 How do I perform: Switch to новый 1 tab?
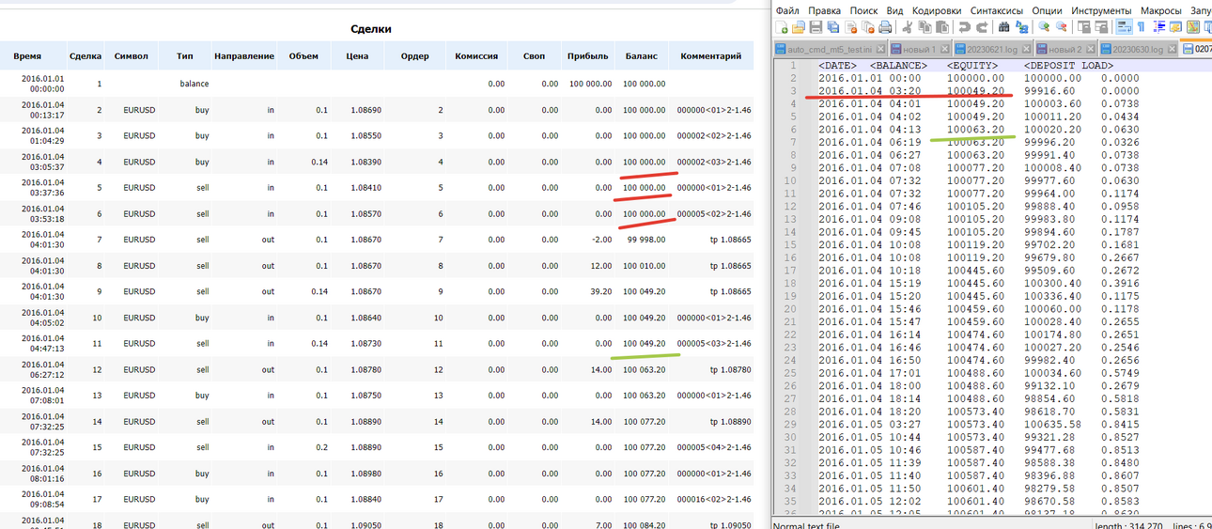(x=920, y=49)
